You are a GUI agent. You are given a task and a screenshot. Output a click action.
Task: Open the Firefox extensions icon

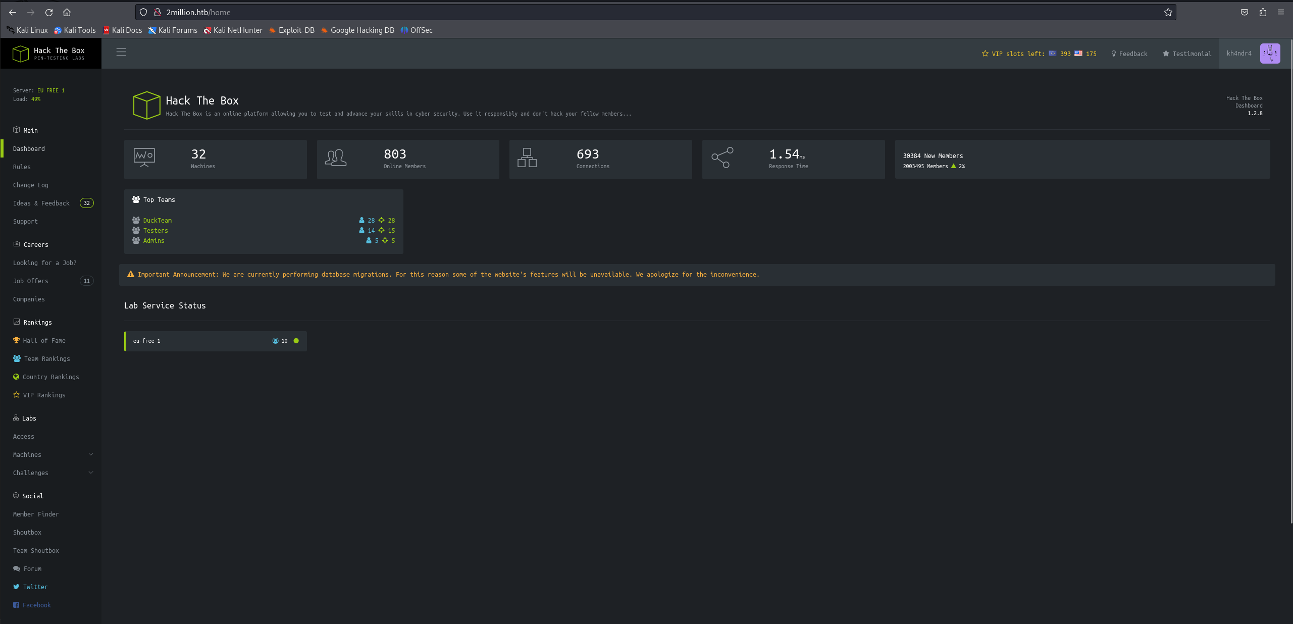1263,12
